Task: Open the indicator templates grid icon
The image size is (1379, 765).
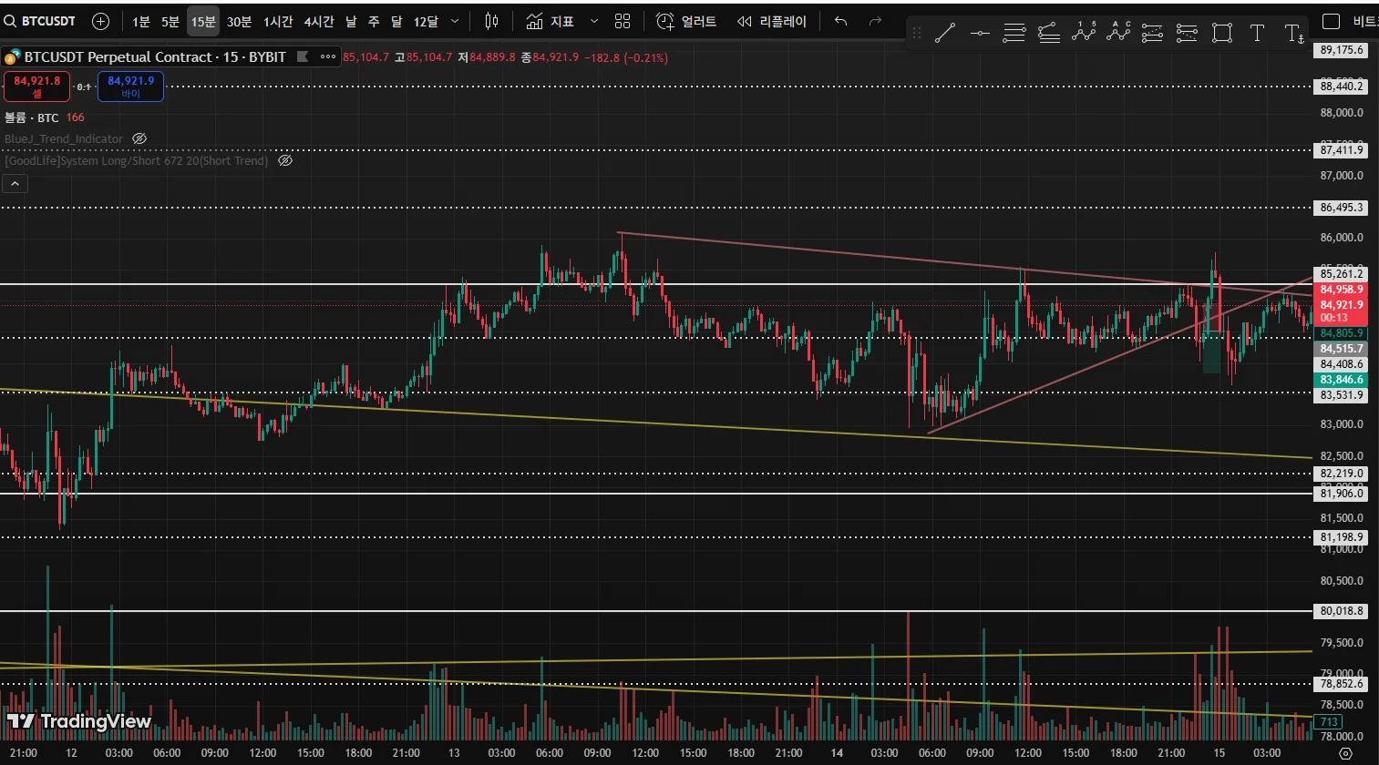Action: [x=623, y=21]
